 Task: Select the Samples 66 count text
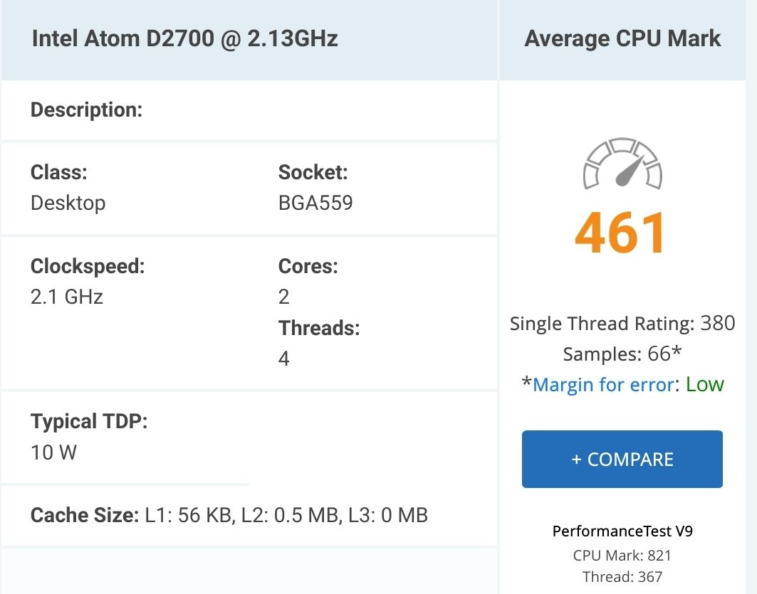tap(622, 354)
